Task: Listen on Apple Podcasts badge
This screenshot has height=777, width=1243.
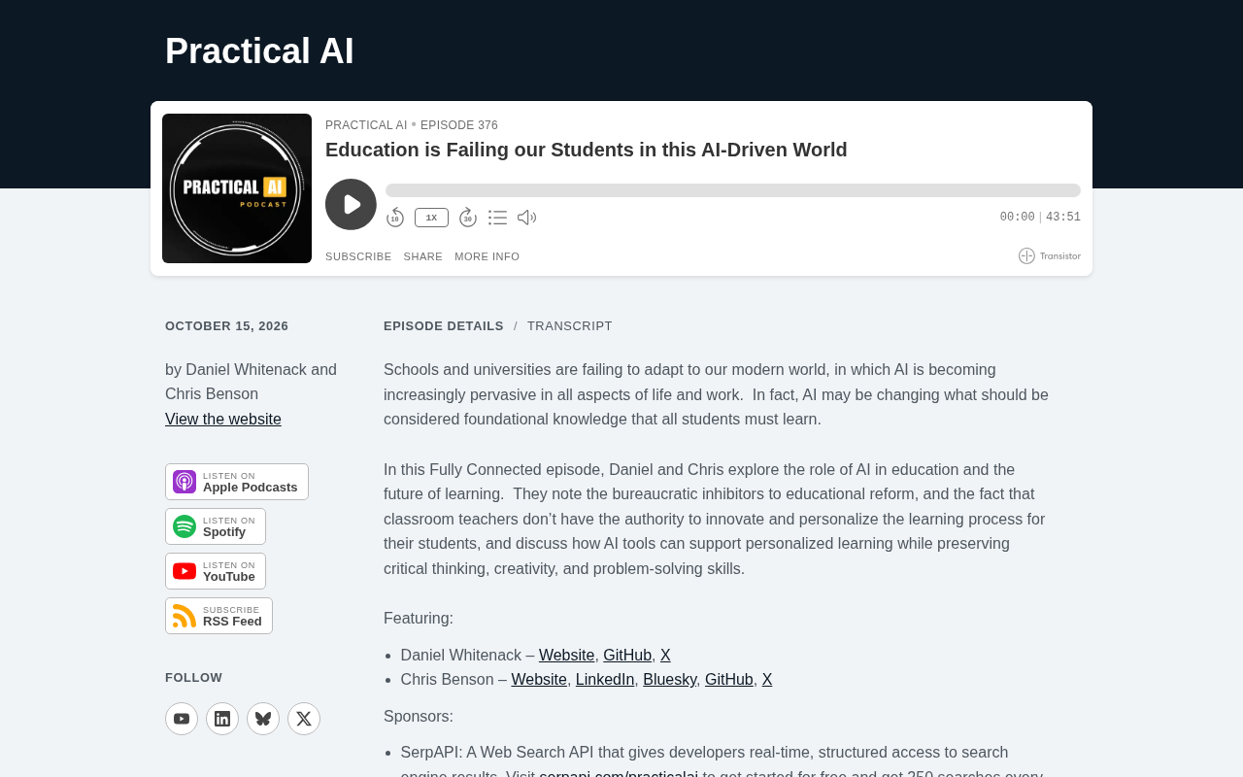Action: click(237, 482)
